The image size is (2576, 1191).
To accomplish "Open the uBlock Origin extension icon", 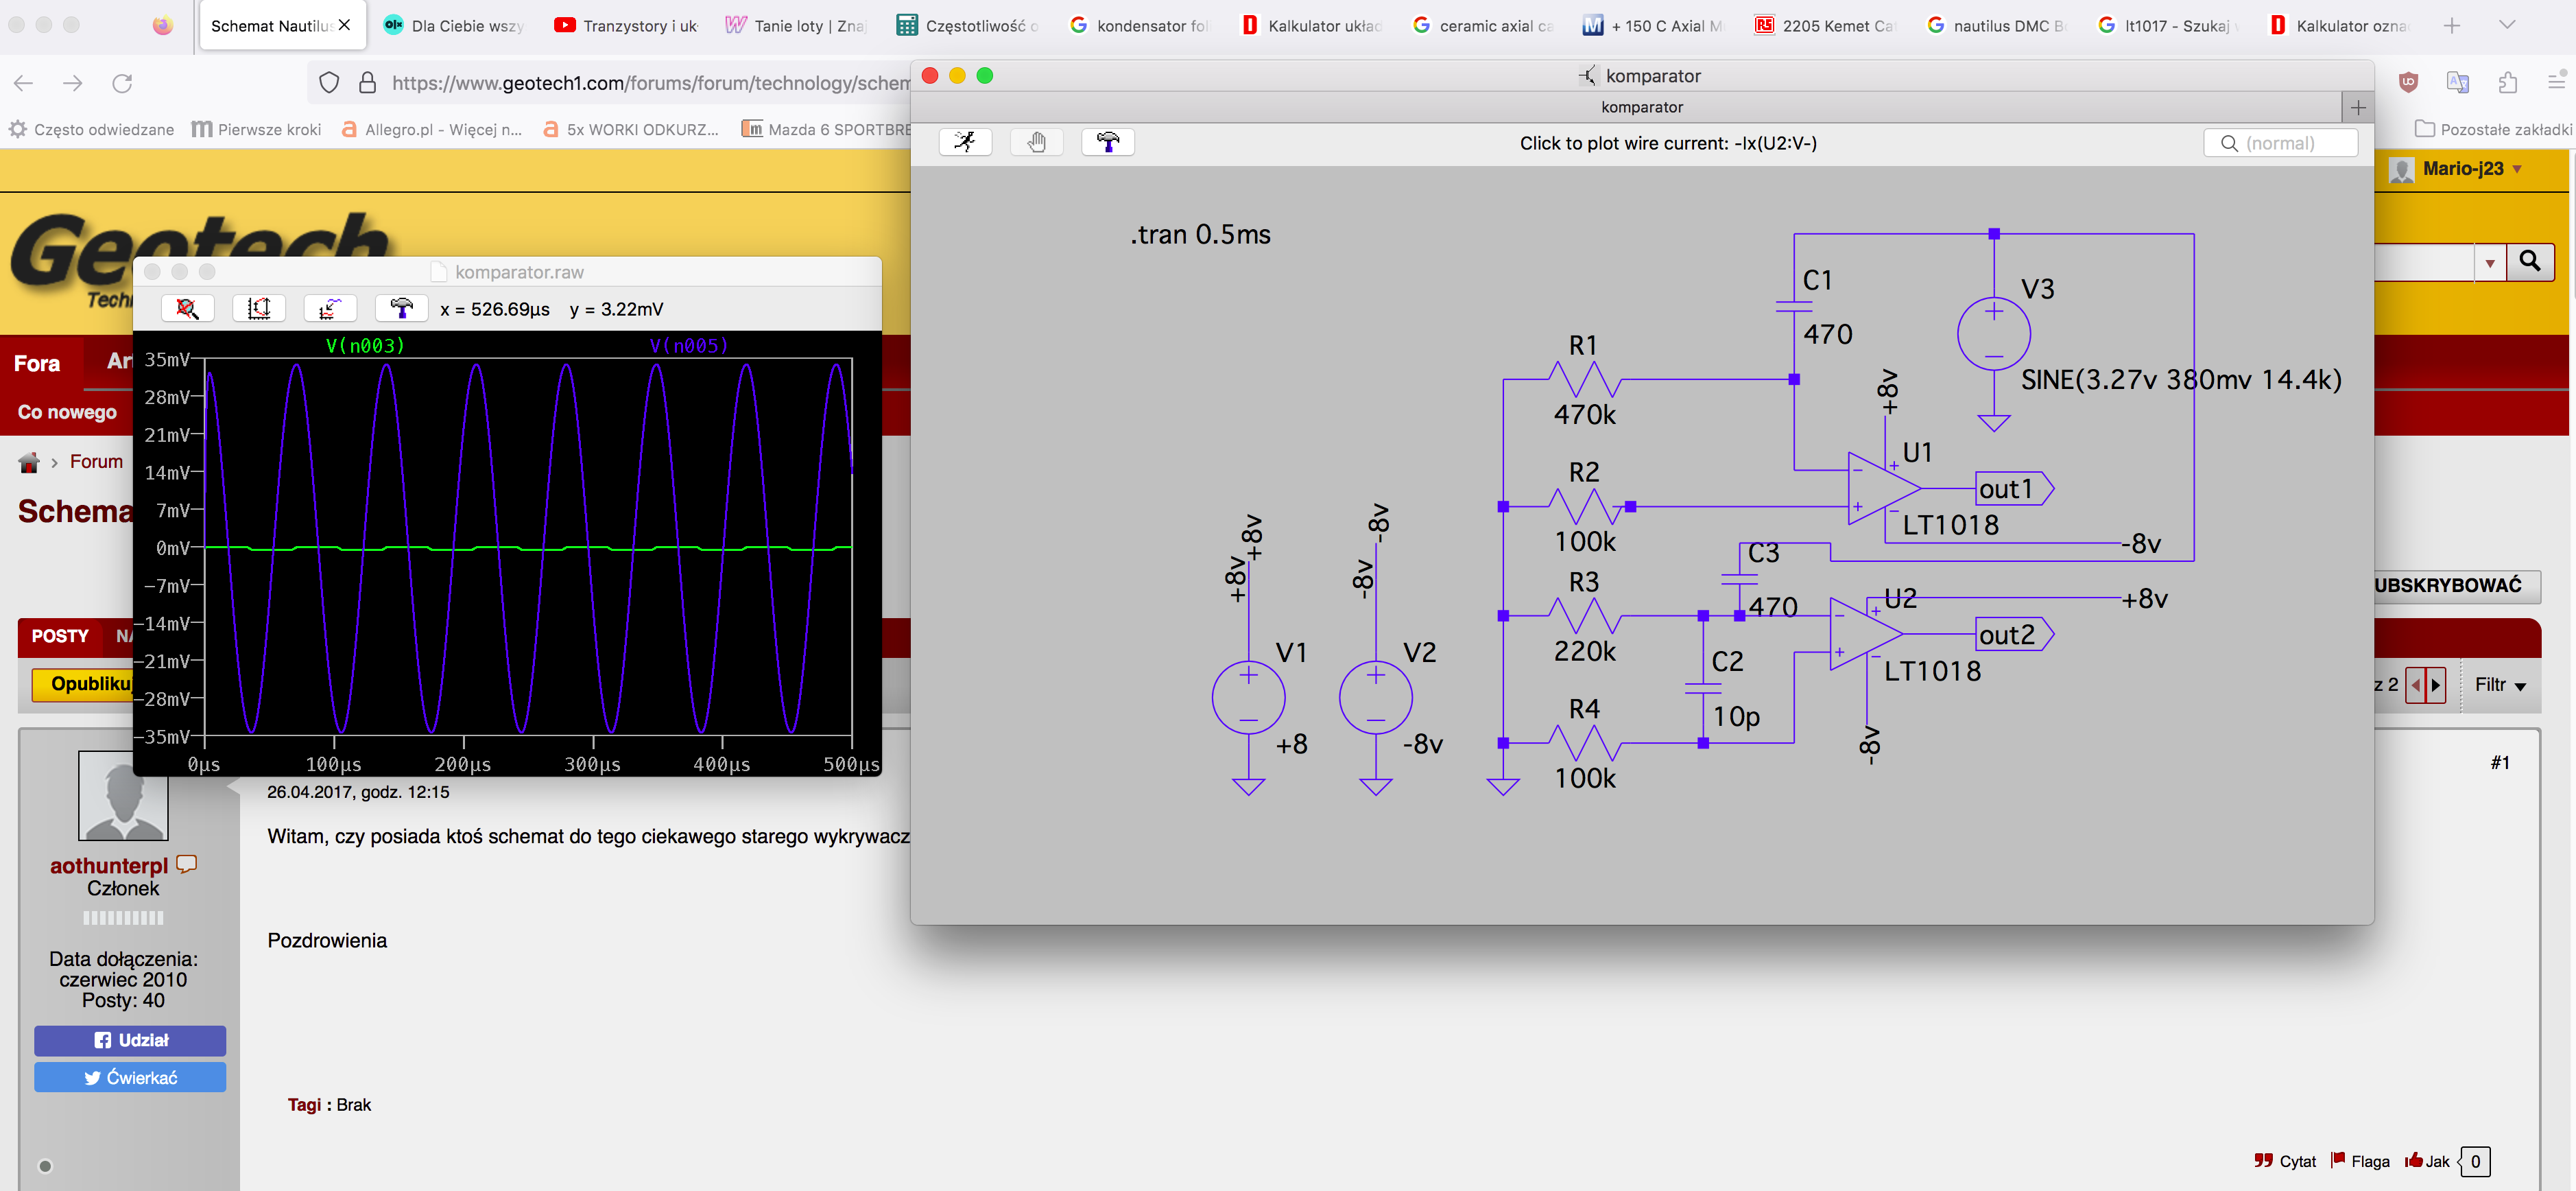I will tap(2408, 83).
